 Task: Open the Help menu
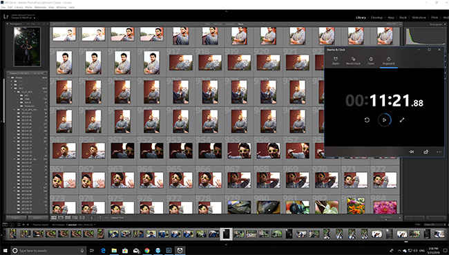(x=72, y=7)
